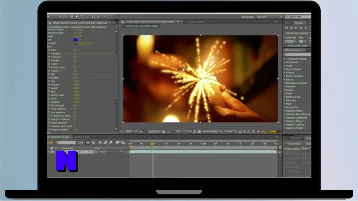The width and height of the screenshot is (358, 201).
Task: Select the Puppet Pin tool
Action: coord(105,17)
